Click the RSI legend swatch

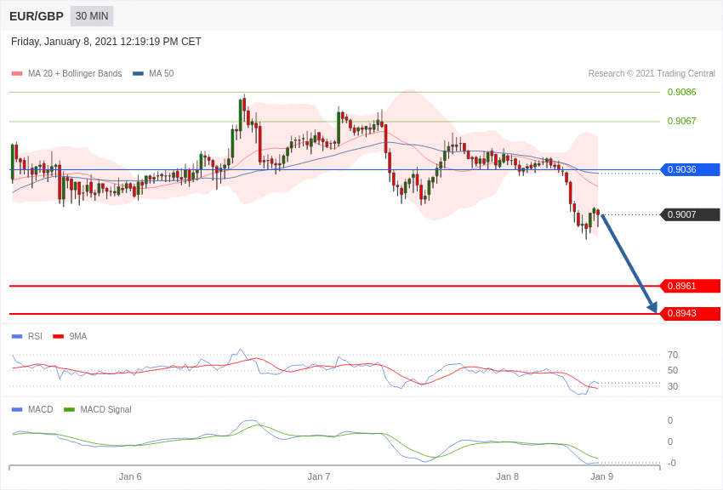(x=17, y=337)
